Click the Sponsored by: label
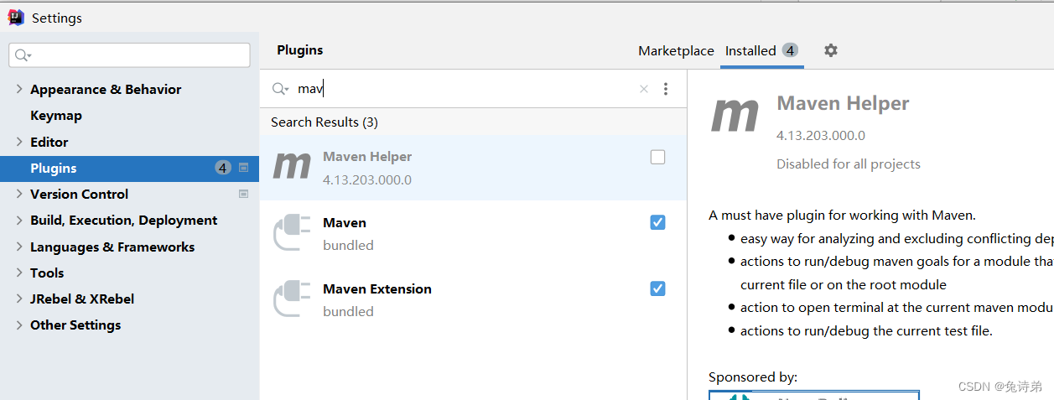The height and width of the screenshot is (400, 1054). tap(753, 377)
